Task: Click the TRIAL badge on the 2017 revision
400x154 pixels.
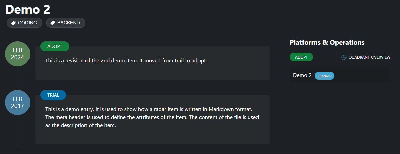Action: (x=53, y=95)
